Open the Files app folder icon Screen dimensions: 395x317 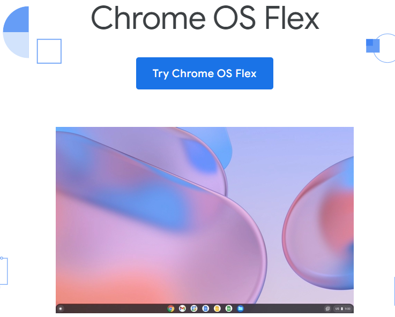(x=240, y=308)
